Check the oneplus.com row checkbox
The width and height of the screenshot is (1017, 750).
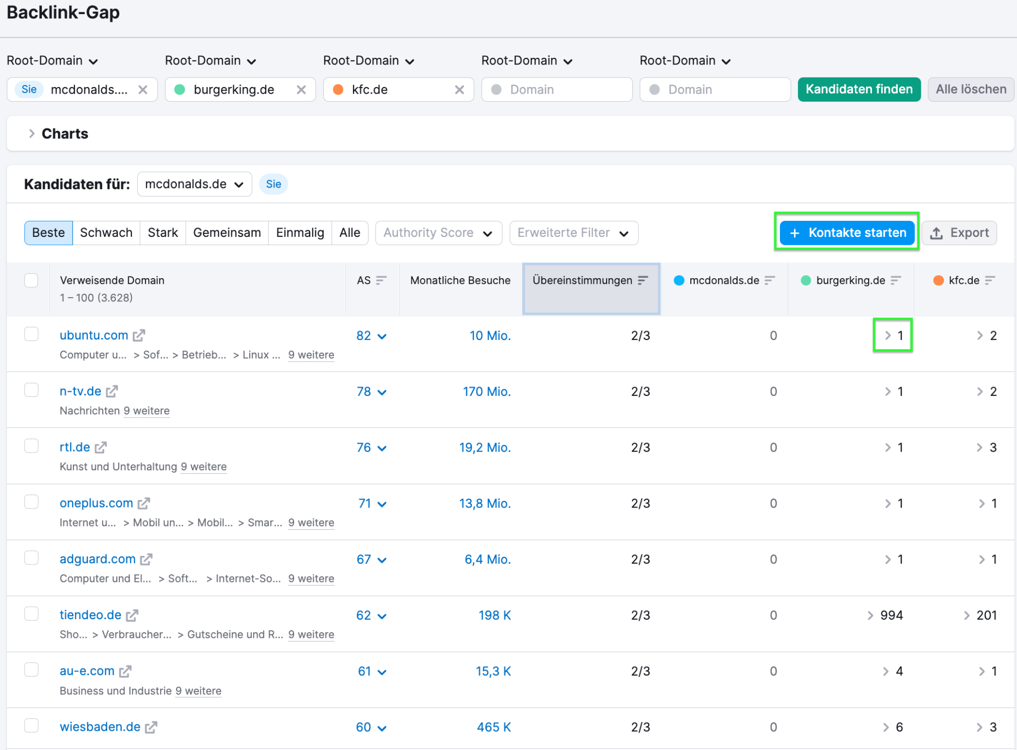point(31,502)
